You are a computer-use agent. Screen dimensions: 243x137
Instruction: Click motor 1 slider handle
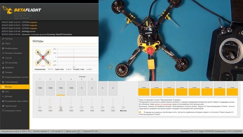tap(39, 107)
